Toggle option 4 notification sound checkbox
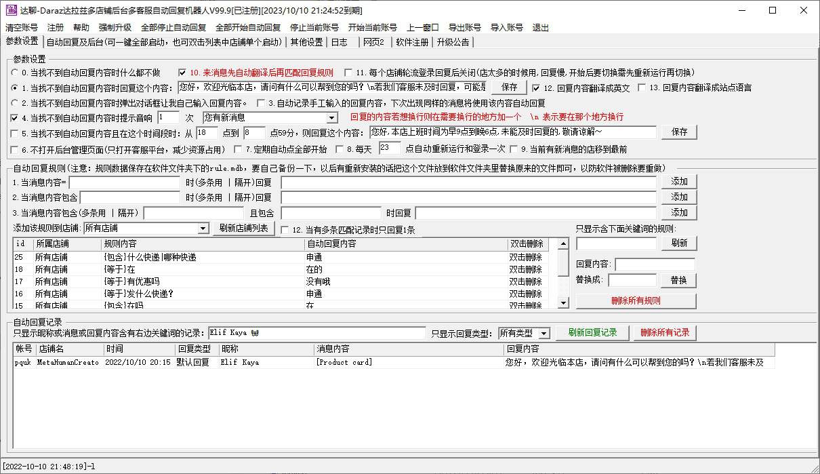820x474 pixels. [x=15, y=118]
